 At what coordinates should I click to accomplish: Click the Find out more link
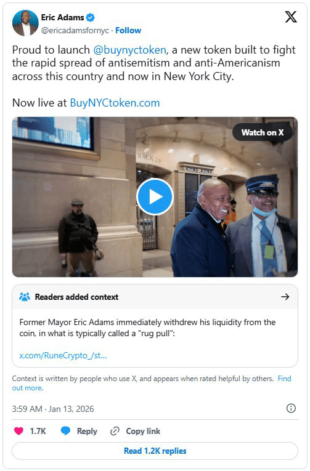[x=152, y=383]
